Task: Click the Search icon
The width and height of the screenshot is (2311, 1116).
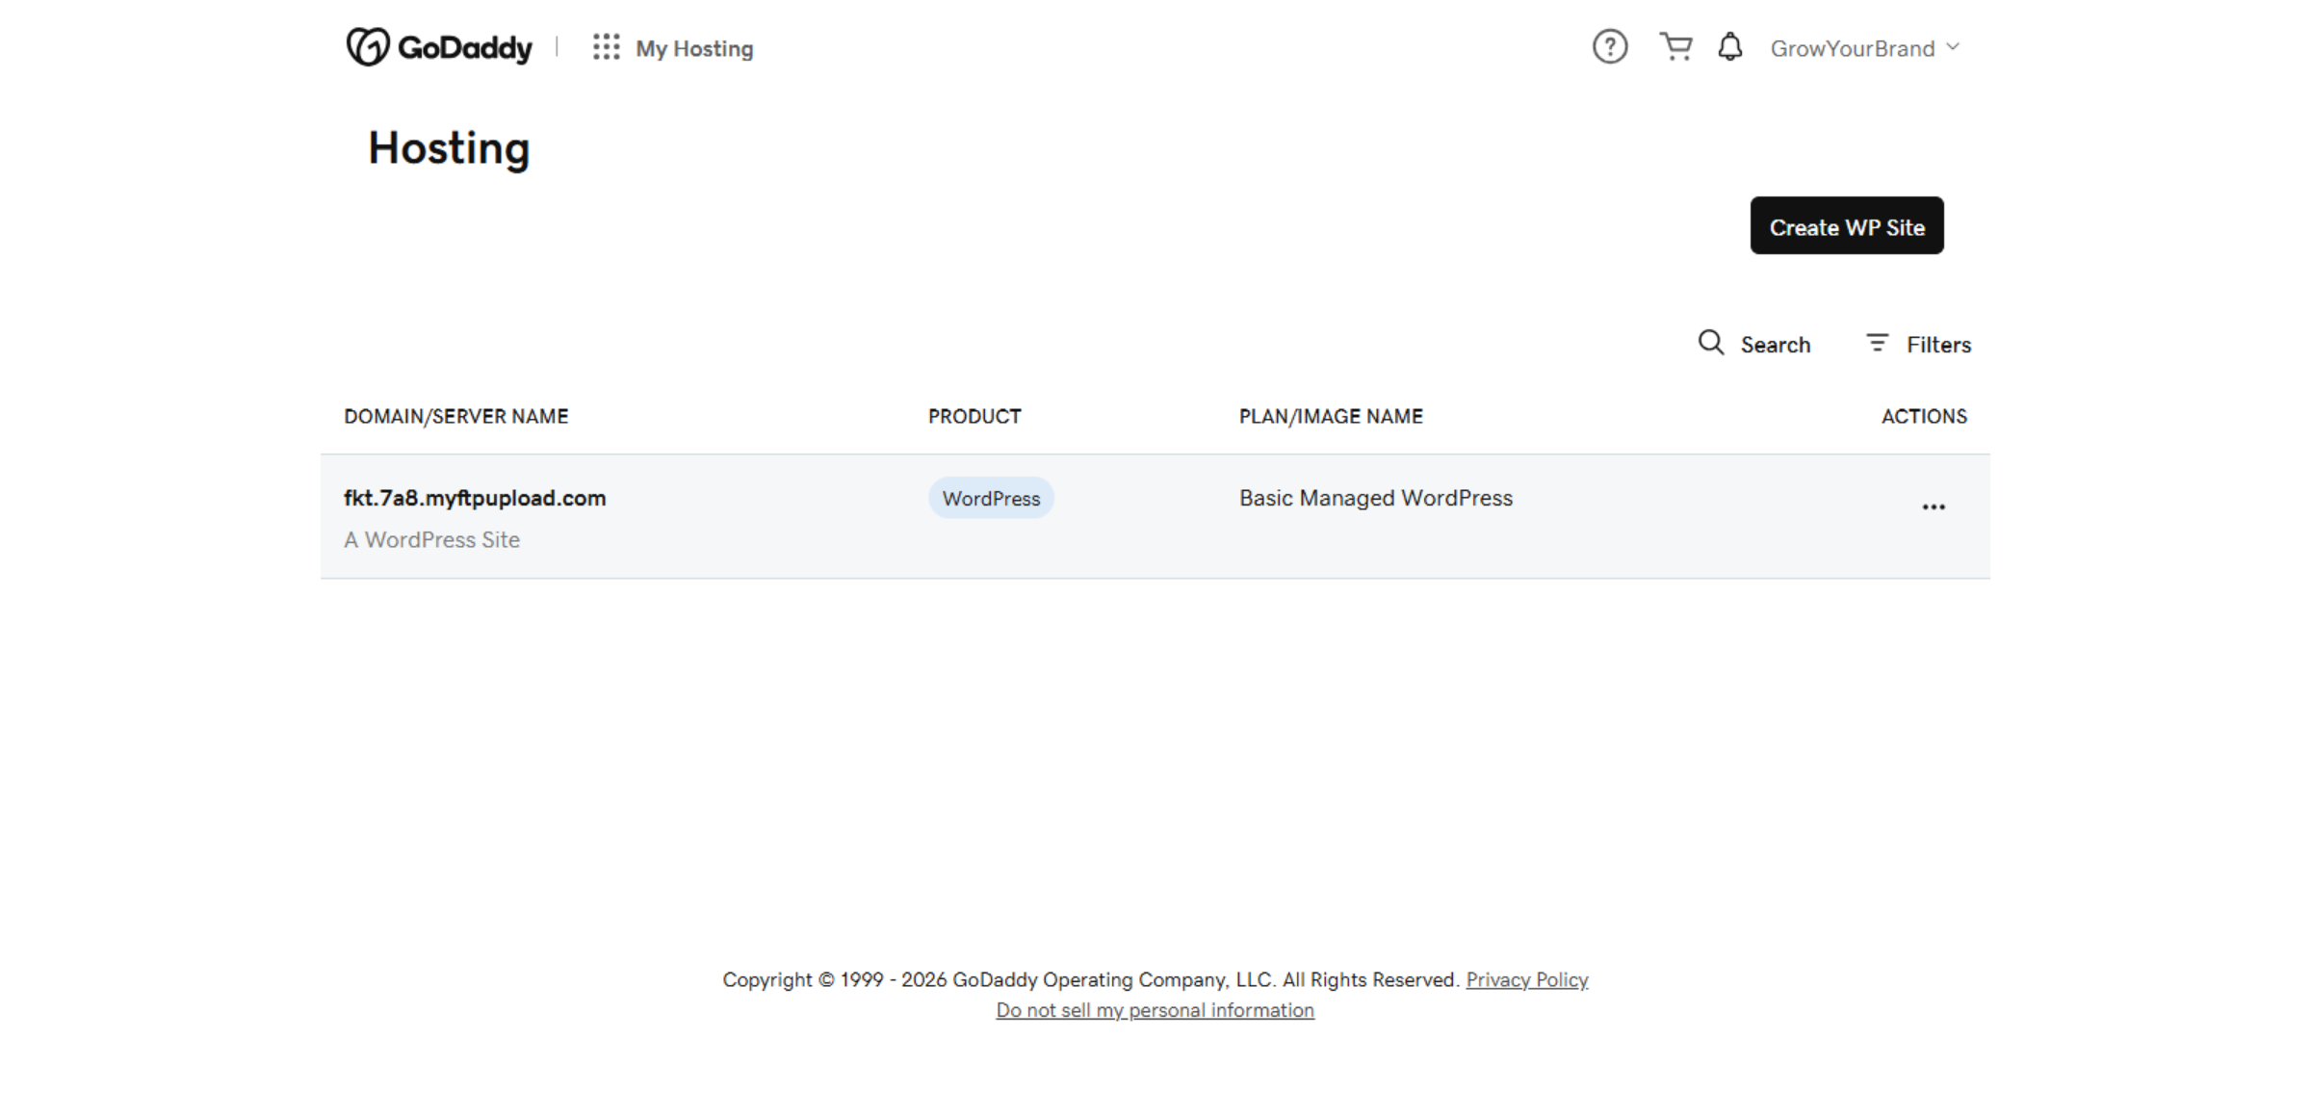Action: tap(1712, 343)
